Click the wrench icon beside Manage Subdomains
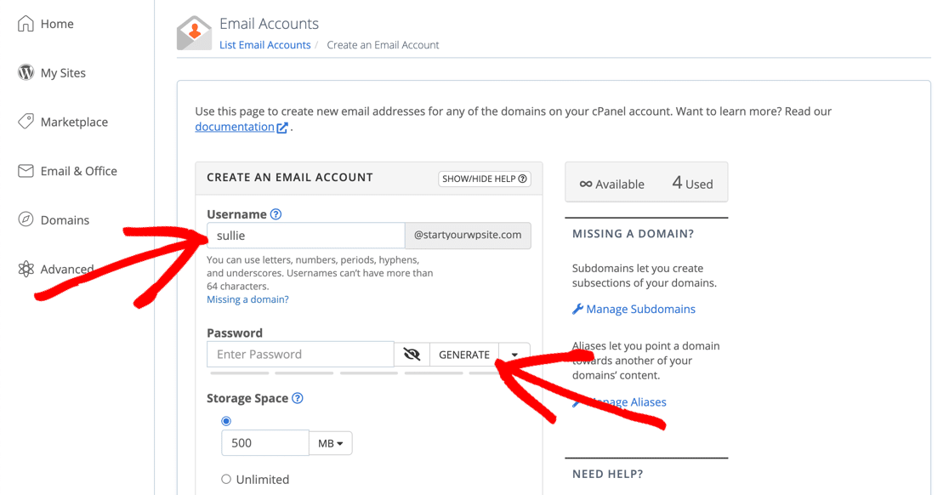The height and width of the screenshot is (495, 949). point(577,310)
